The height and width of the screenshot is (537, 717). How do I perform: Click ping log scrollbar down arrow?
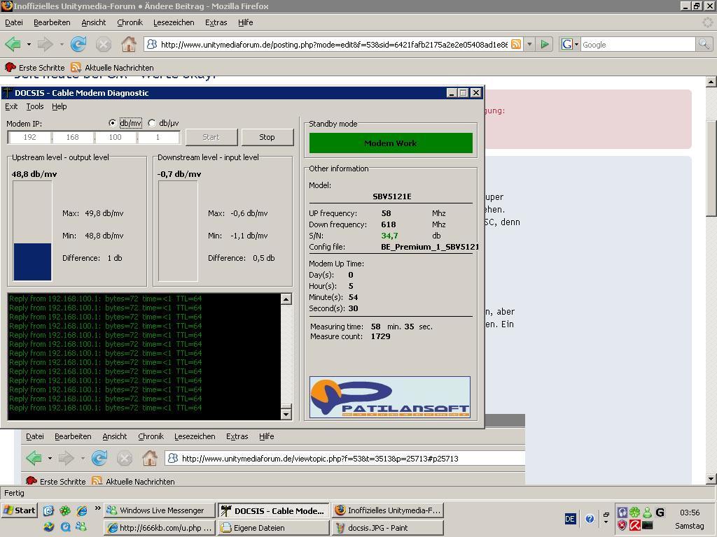[286, 414]
